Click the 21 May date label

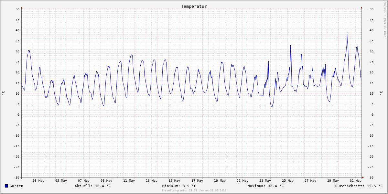tap(242, 180)
